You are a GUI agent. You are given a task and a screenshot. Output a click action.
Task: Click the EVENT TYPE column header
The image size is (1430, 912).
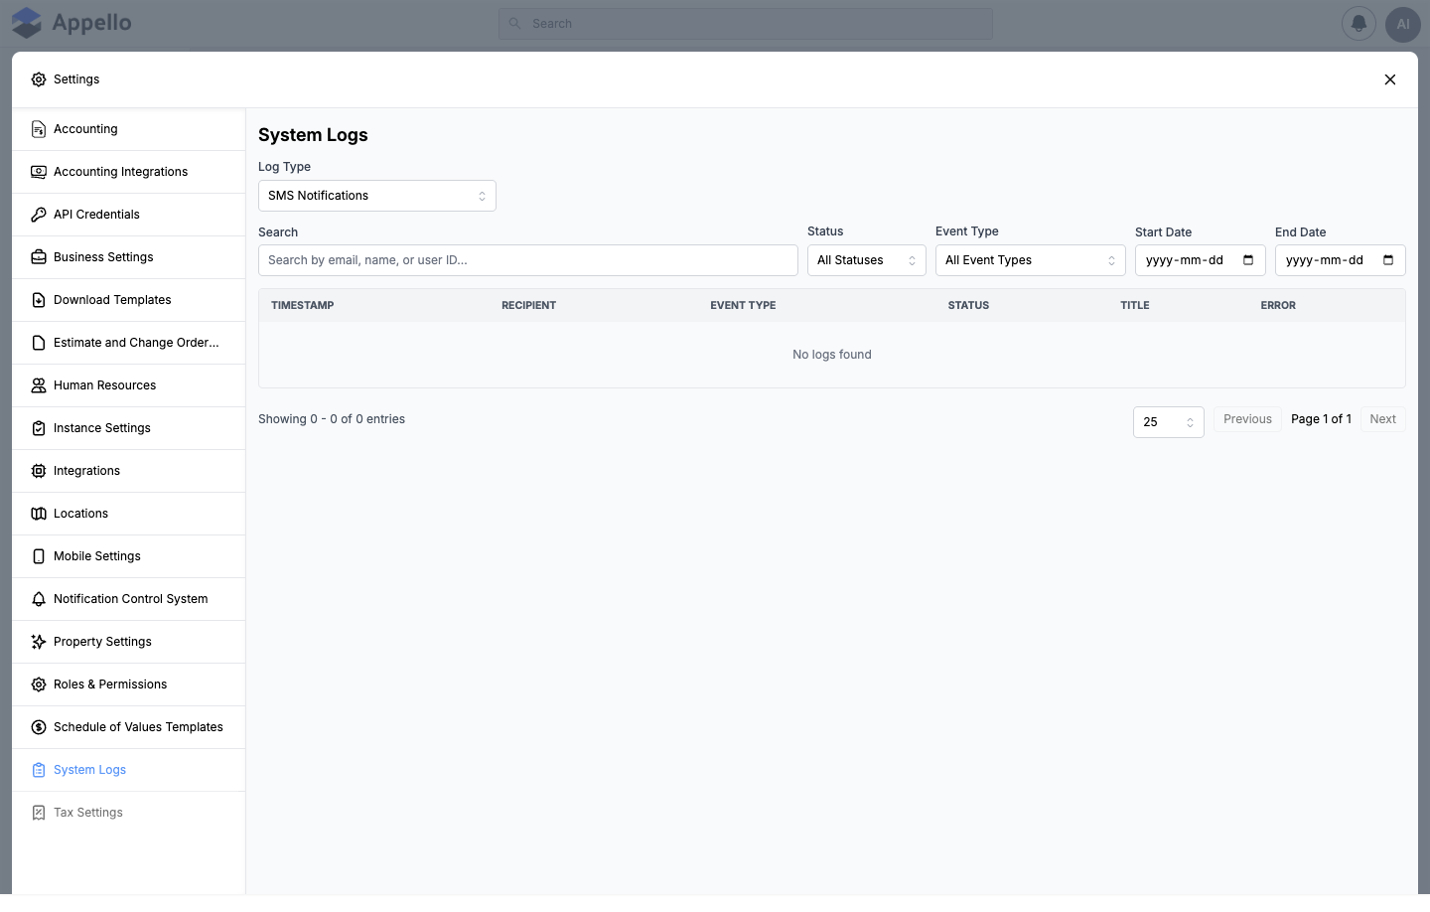[x=743, y=305]
